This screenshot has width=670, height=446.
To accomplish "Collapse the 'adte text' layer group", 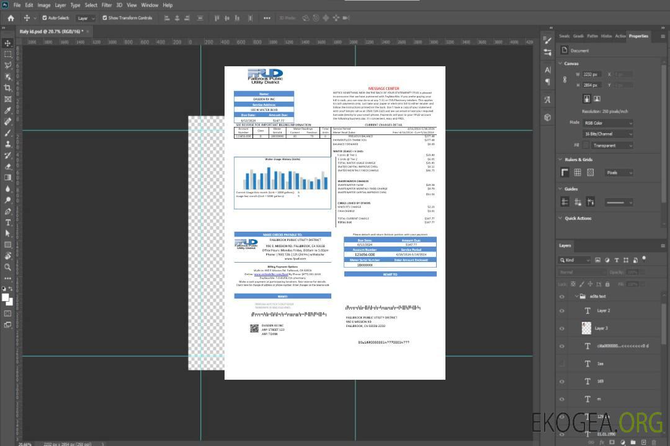I will [x=576, y=296].
